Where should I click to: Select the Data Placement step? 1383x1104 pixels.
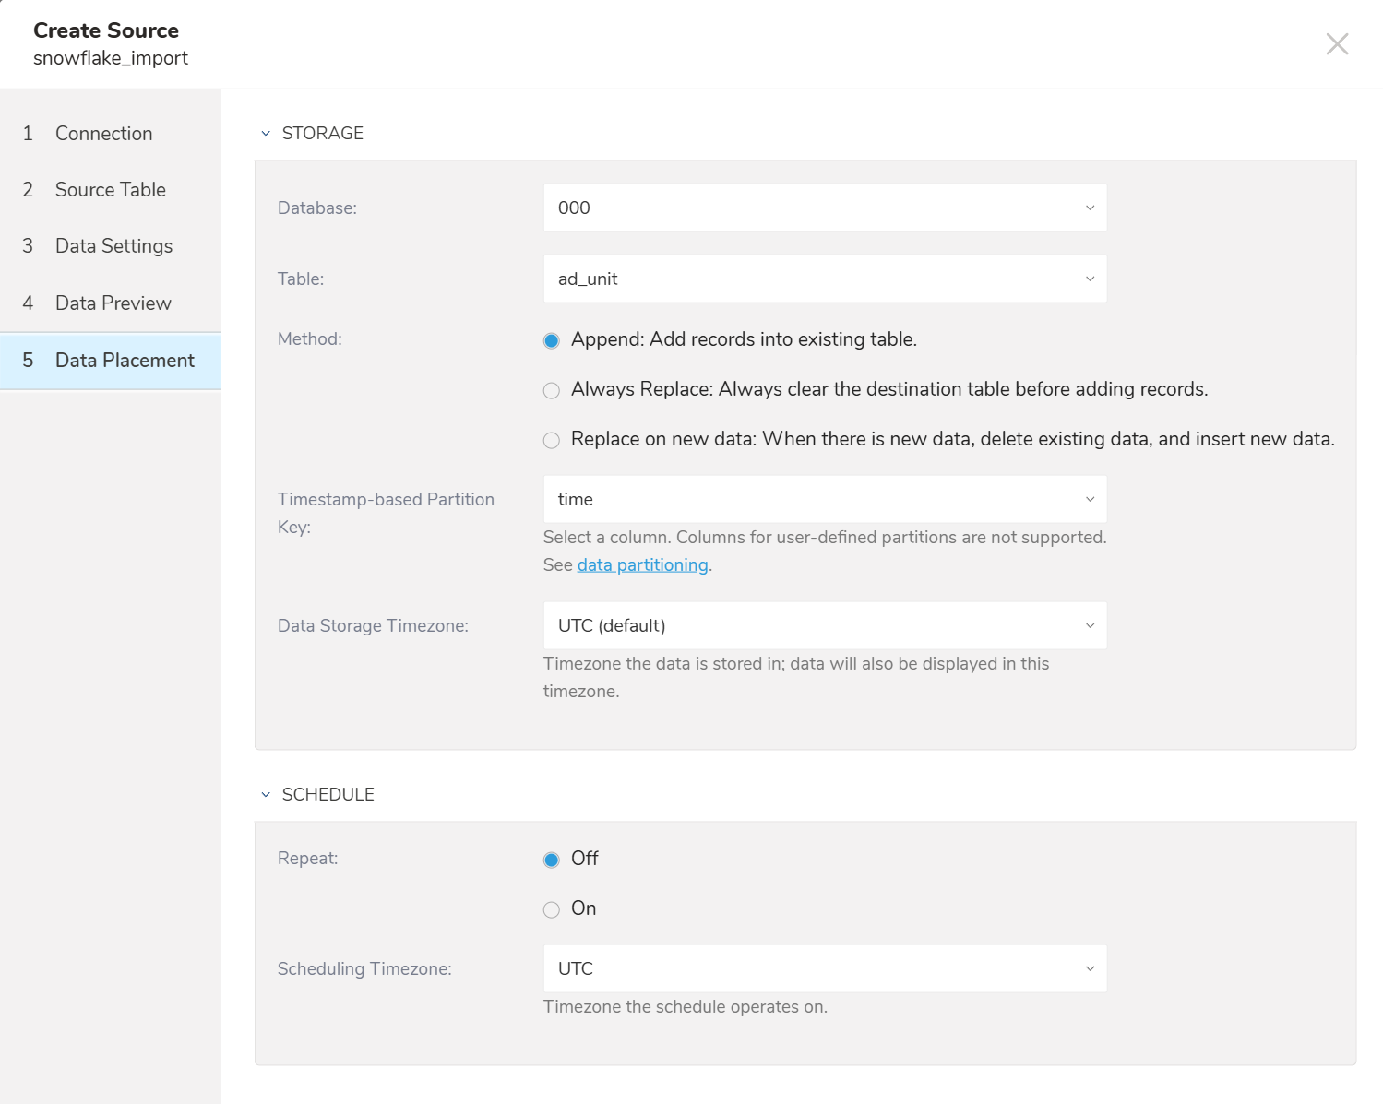125,361
